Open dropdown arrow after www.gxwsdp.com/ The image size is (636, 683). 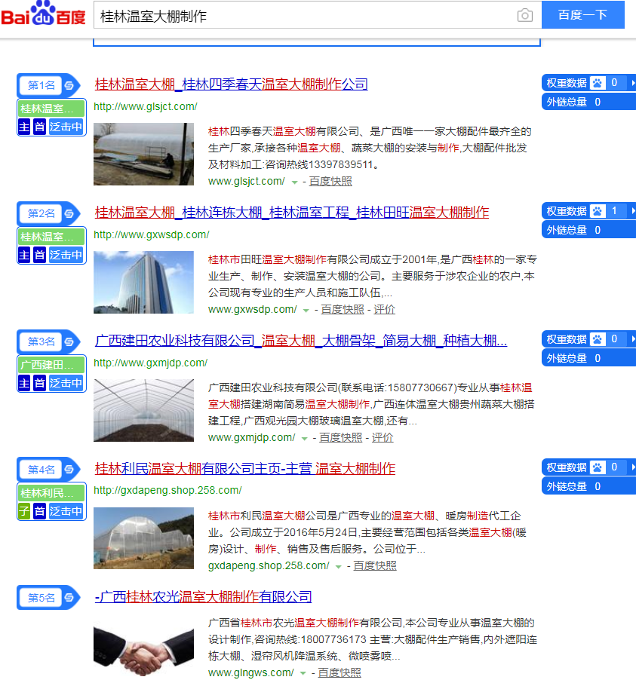point(306,310)
